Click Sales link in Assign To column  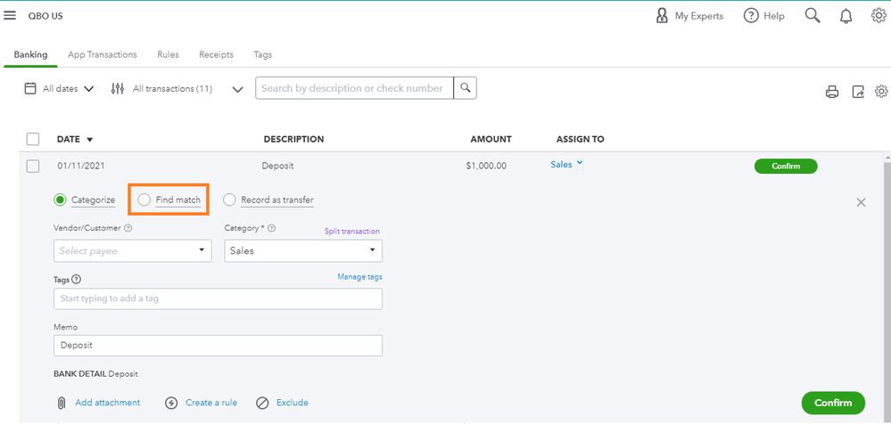point(561,165)
